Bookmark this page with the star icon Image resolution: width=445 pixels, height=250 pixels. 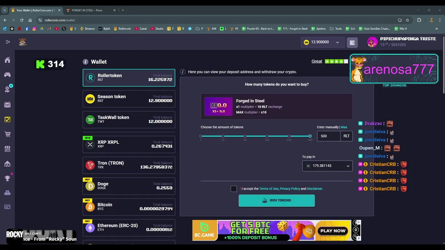[407, 20]
